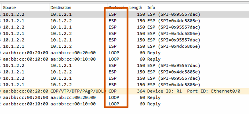The image size is (249, 114).
Task: Click the Source column header
Action: pyautogui.click(x=9, y=8)
